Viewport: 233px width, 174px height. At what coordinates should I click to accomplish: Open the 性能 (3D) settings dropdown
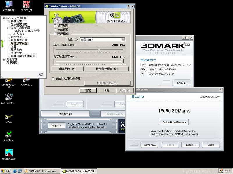point(123,40)
